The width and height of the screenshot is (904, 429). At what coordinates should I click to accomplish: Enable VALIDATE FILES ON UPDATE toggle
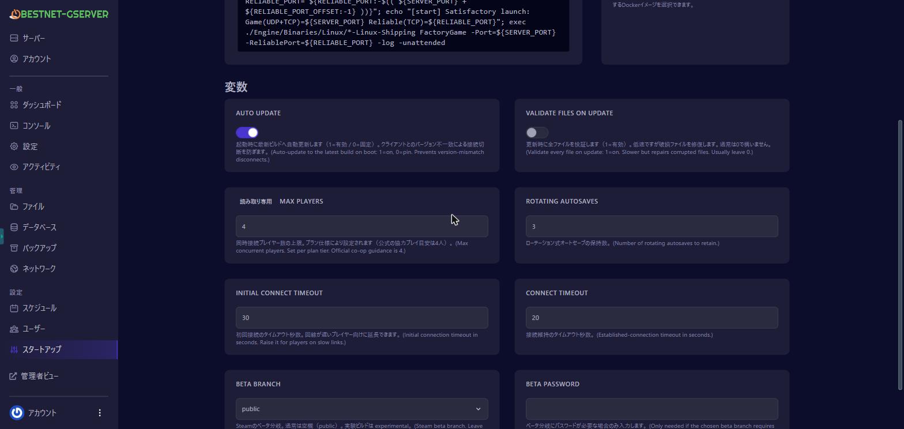pyautogui.click(x=537, y=133)
